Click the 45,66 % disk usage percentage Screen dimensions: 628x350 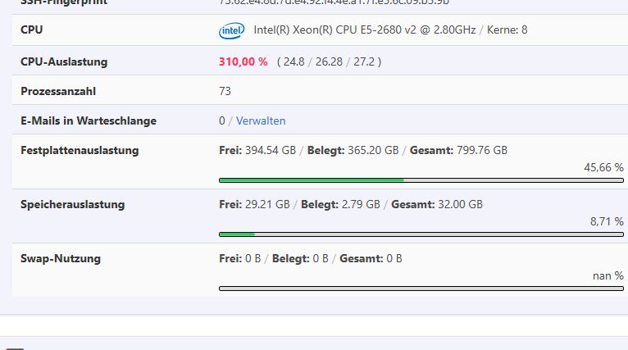pos(603,167)
